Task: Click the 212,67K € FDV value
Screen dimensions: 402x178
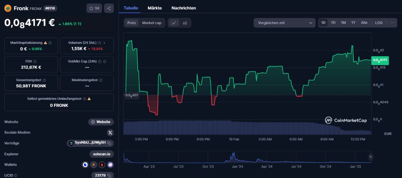Action: pyautogui.click(x=31, y=67)
